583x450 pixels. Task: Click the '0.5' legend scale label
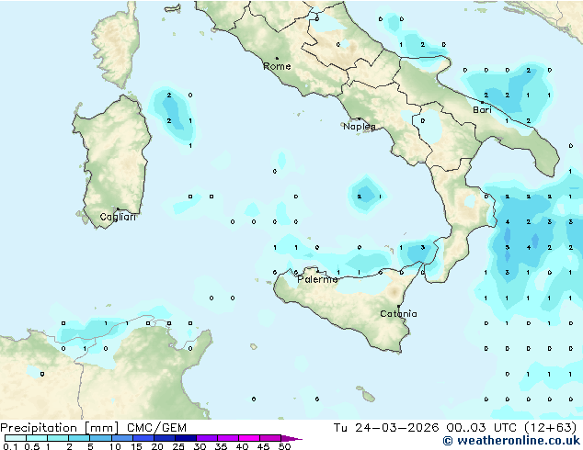(x=31, y=446)
